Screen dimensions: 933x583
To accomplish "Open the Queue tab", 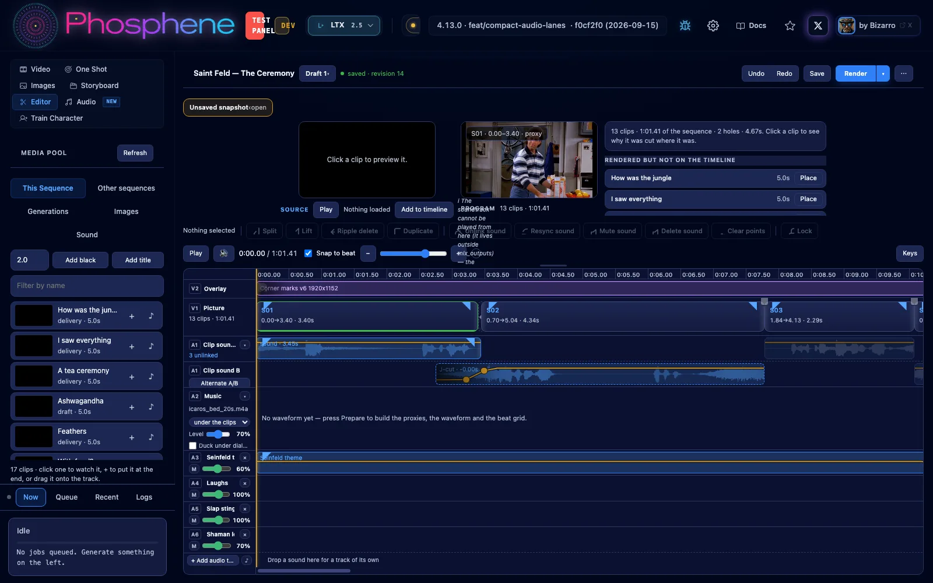I will pyautogui.click(x=66, y=497).
